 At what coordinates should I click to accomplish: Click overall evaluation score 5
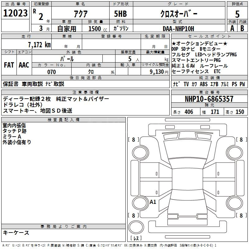click(237, 14)
